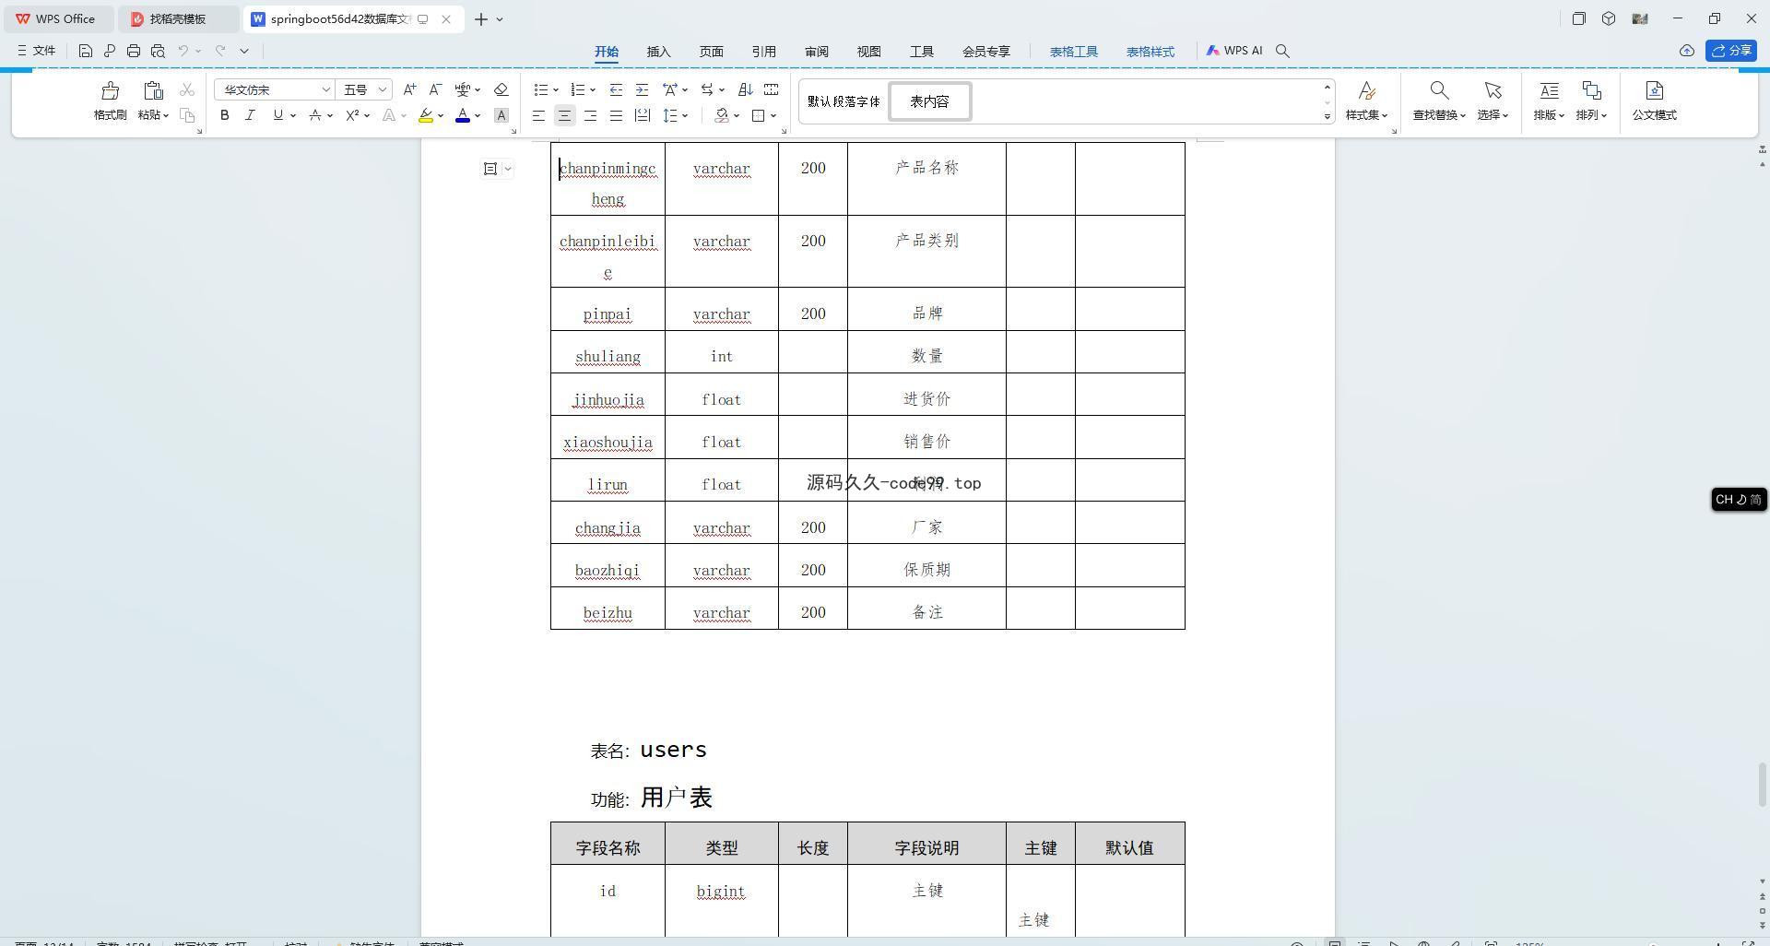
Task: Toggle bold formatting
Action: click(224, 115)
